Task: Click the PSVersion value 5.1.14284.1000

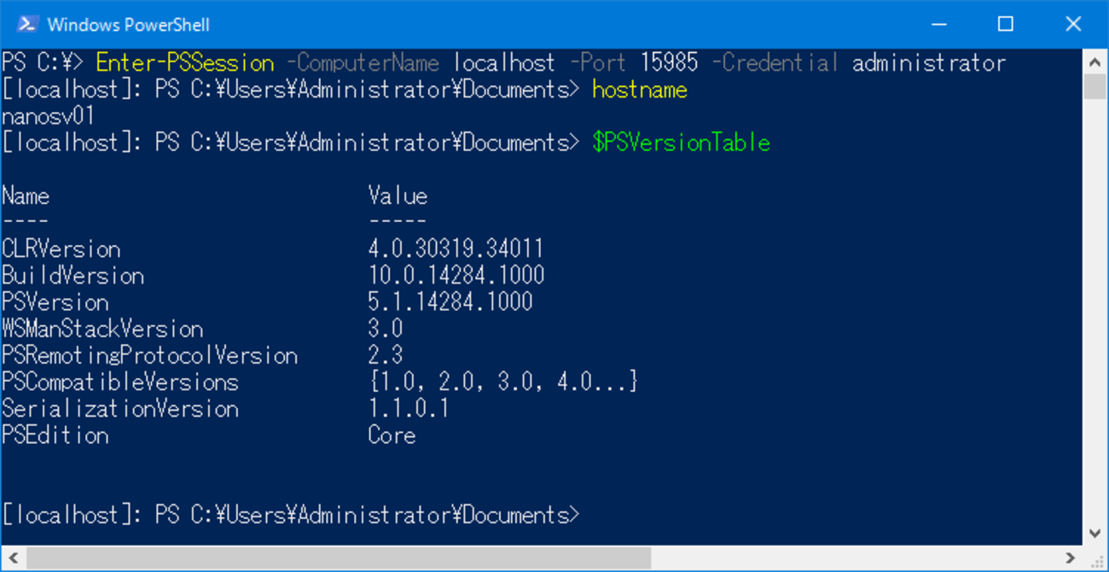Action: coord(450,302)
